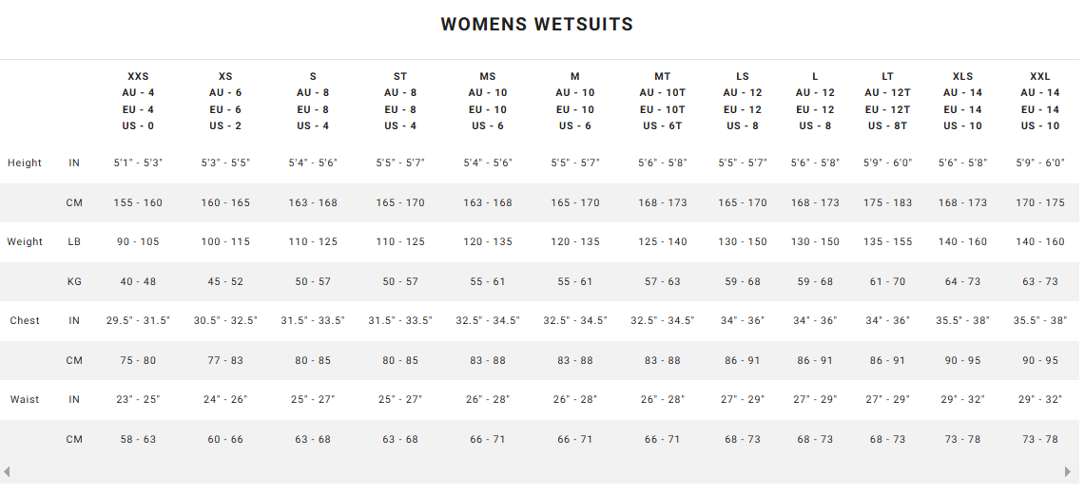Image resolution: width=1085 pixels, height=495 pixels.
Task: Click the 175 - 183 height cell
Action: tap(887, 202)
